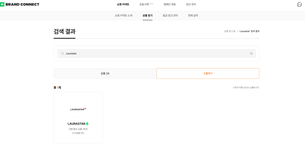Image resolution: width=305 pixels, height=150 pixels.
Task: Go to 쇼핑 커넥트 소개 submenu
Action: tap(123, 16)
